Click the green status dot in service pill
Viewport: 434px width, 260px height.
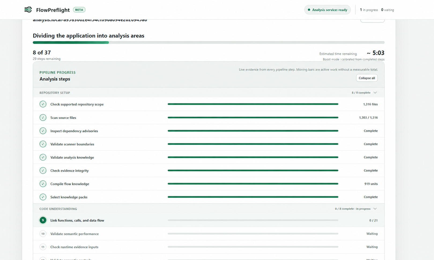point(309,10)
